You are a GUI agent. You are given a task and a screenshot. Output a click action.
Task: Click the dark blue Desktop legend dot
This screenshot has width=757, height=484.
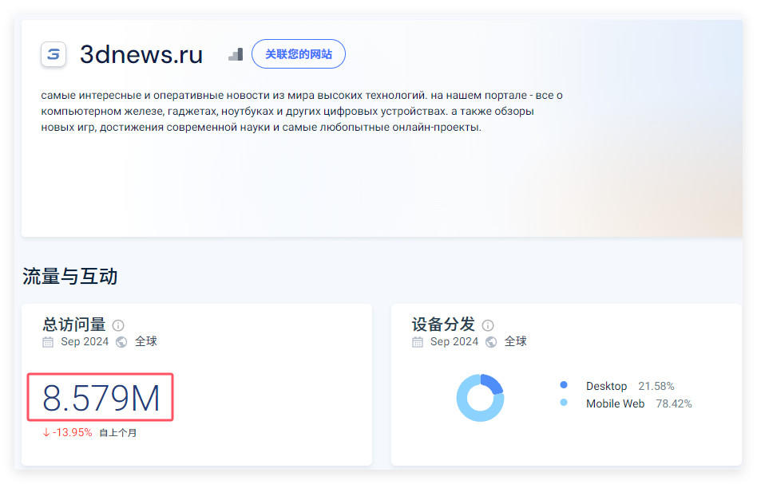564,384
